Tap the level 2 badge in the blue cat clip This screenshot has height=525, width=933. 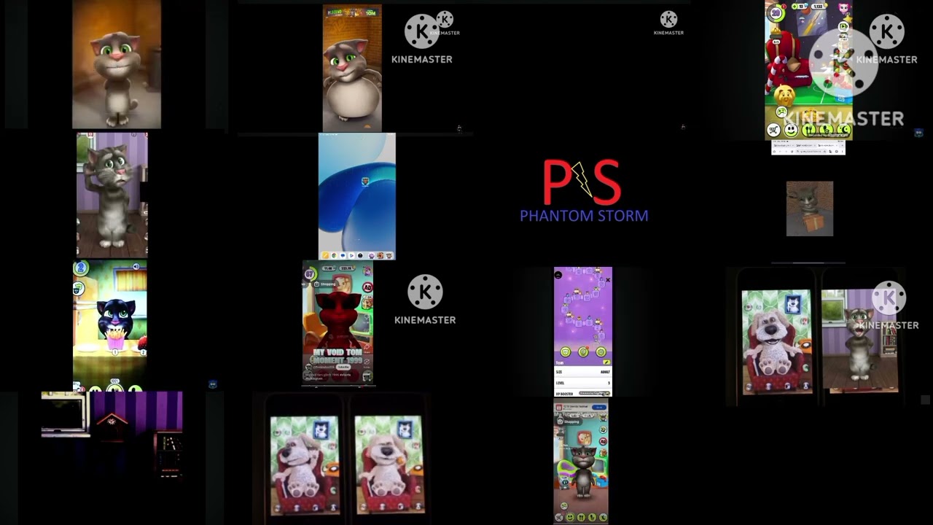(81, 268)
